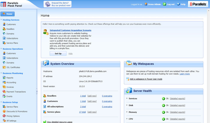Click the Discounts & Promotions icon
Viewport: 210px width, 123px height.
click(4, 111)
